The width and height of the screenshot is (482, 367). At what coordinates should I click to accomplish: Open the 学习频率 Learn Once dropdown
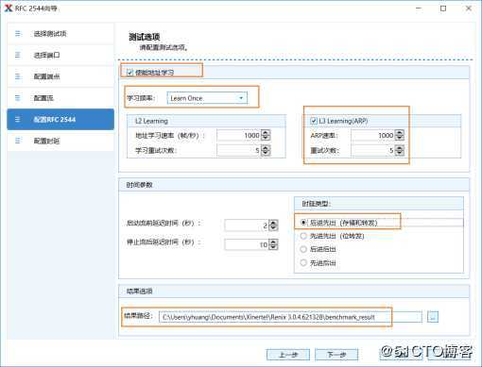point(207,98)
